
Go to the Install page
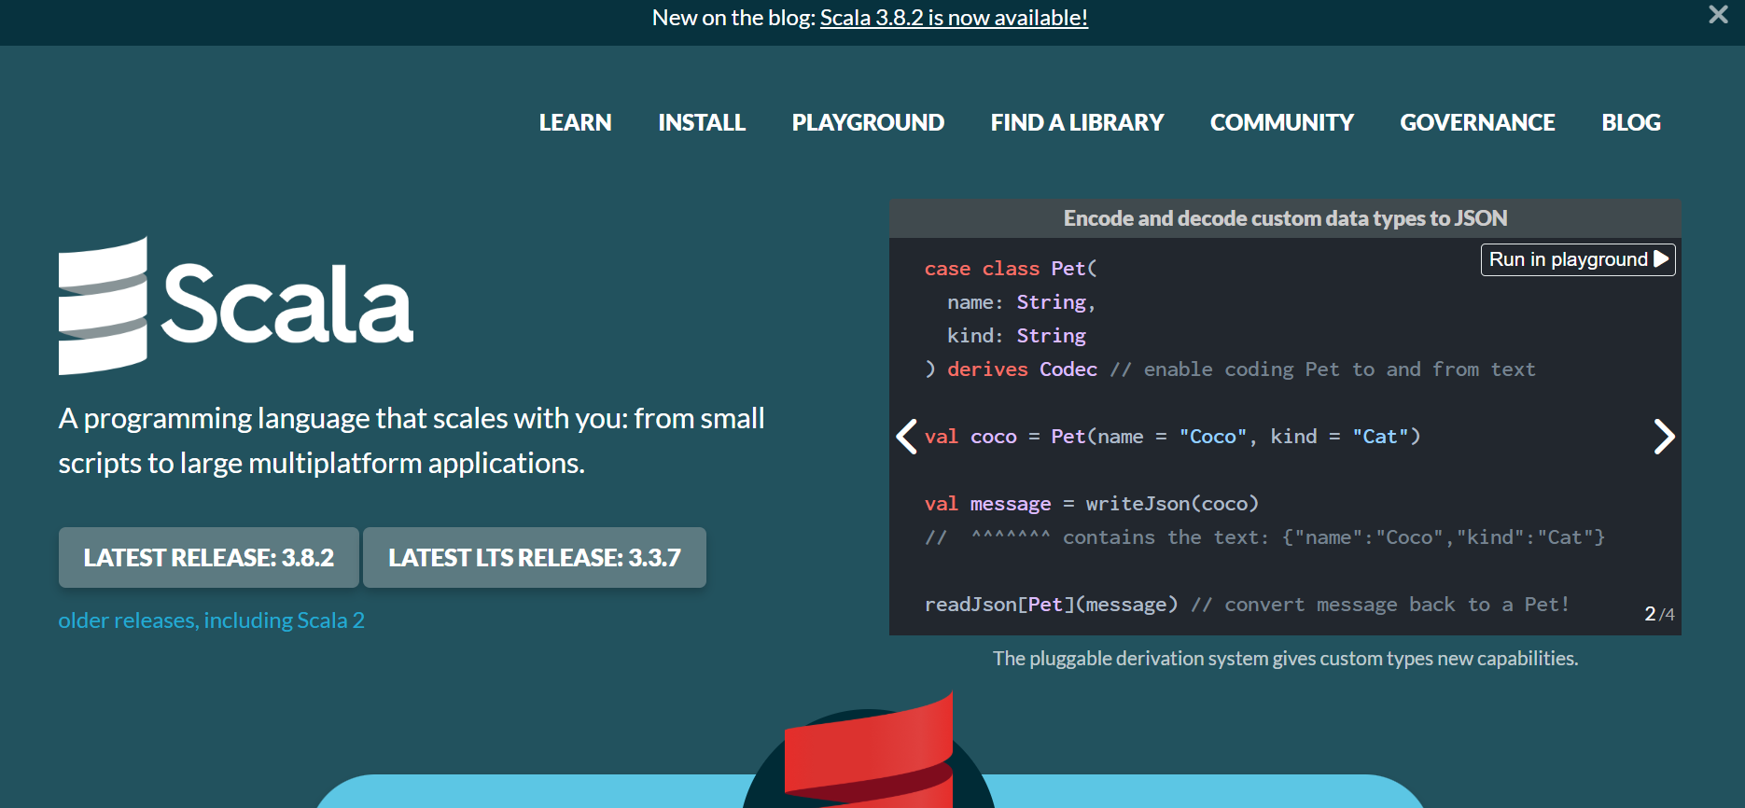click(702, 122)
